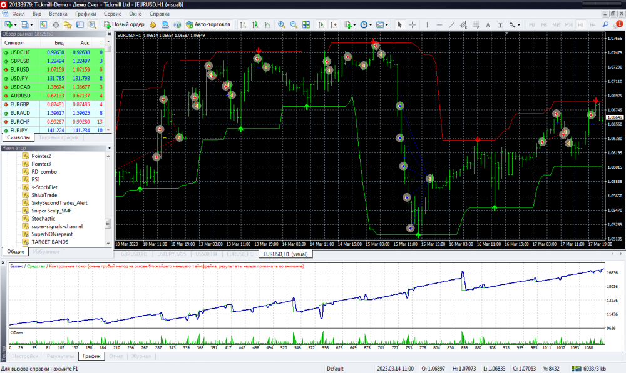Screen dimensions: 626x373
Task: Open the Журнал tester tab
Action: pyautogui.click(x=141, y=356)
